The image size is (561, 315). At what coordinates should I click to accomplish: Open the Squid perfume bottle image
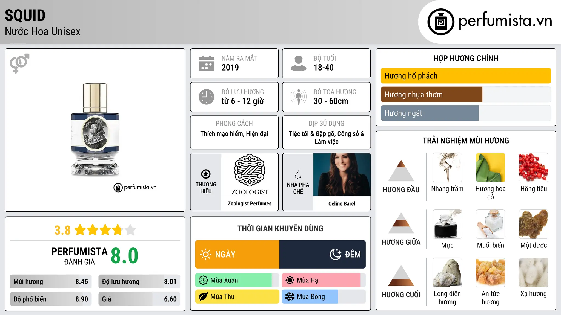pos(95,129)
